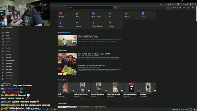The image size is (197, 111).
Task: Open the News category tile
Action: (x=148, y=15)
